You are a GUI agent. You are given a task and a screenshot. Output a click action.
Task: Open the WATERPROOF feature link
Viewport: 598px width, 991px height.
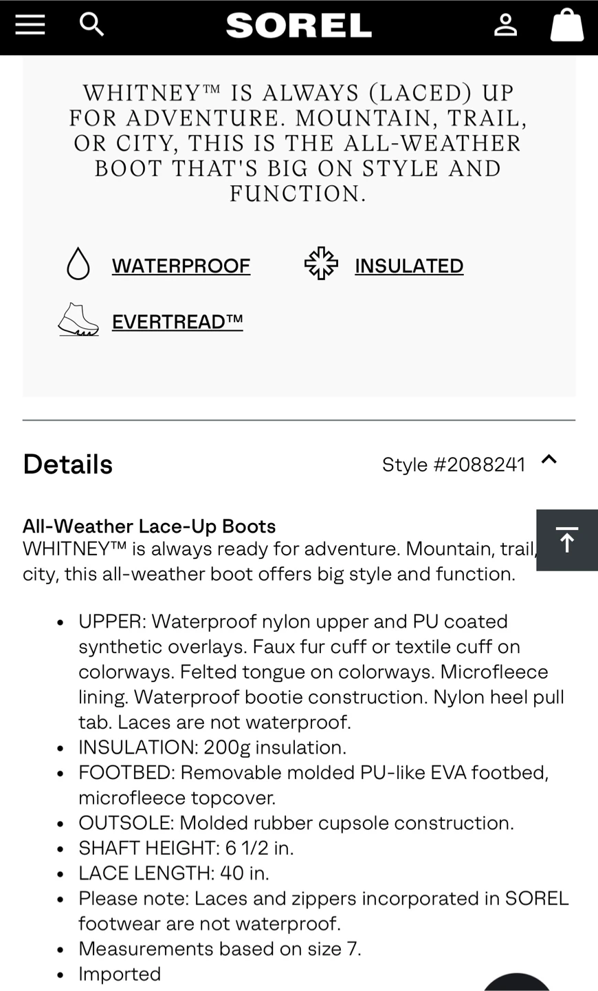(x=181, y=266)
